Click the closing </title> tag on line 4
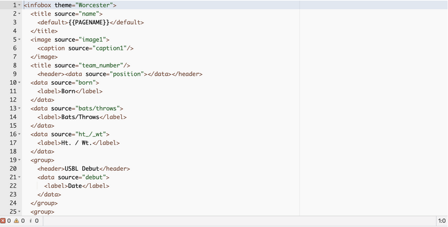The width and height of the screenshot is (448, 227). pos(45,31)
